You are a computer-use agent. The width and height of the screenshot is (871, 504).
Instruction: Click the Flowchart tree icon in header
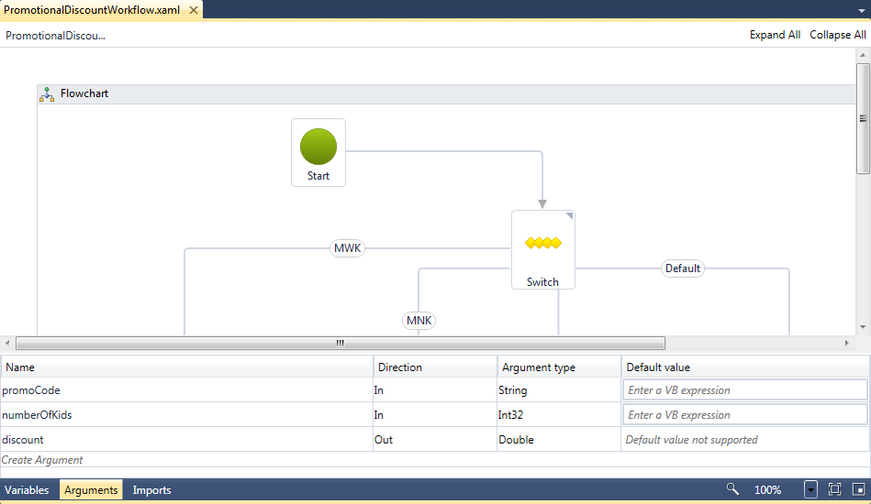pos(47,94)
